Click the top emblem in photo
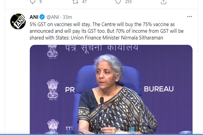 52,52
